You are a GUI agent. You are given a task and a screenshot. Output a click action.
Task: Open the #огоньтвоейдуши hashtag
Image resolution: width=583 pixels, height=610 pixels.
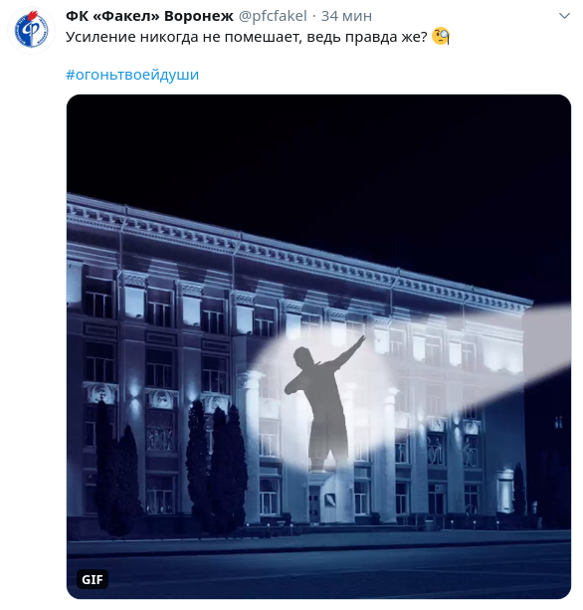(x=132, y=75)
